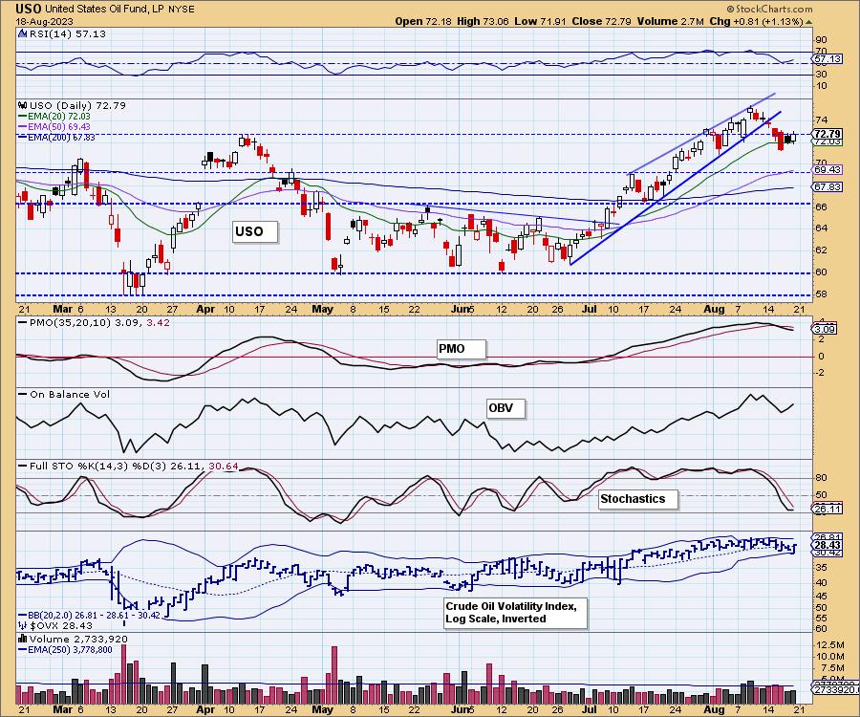Click the candlestick icon beside USO (Daily)
Screen dimensions: 860x717
(23, 105)
